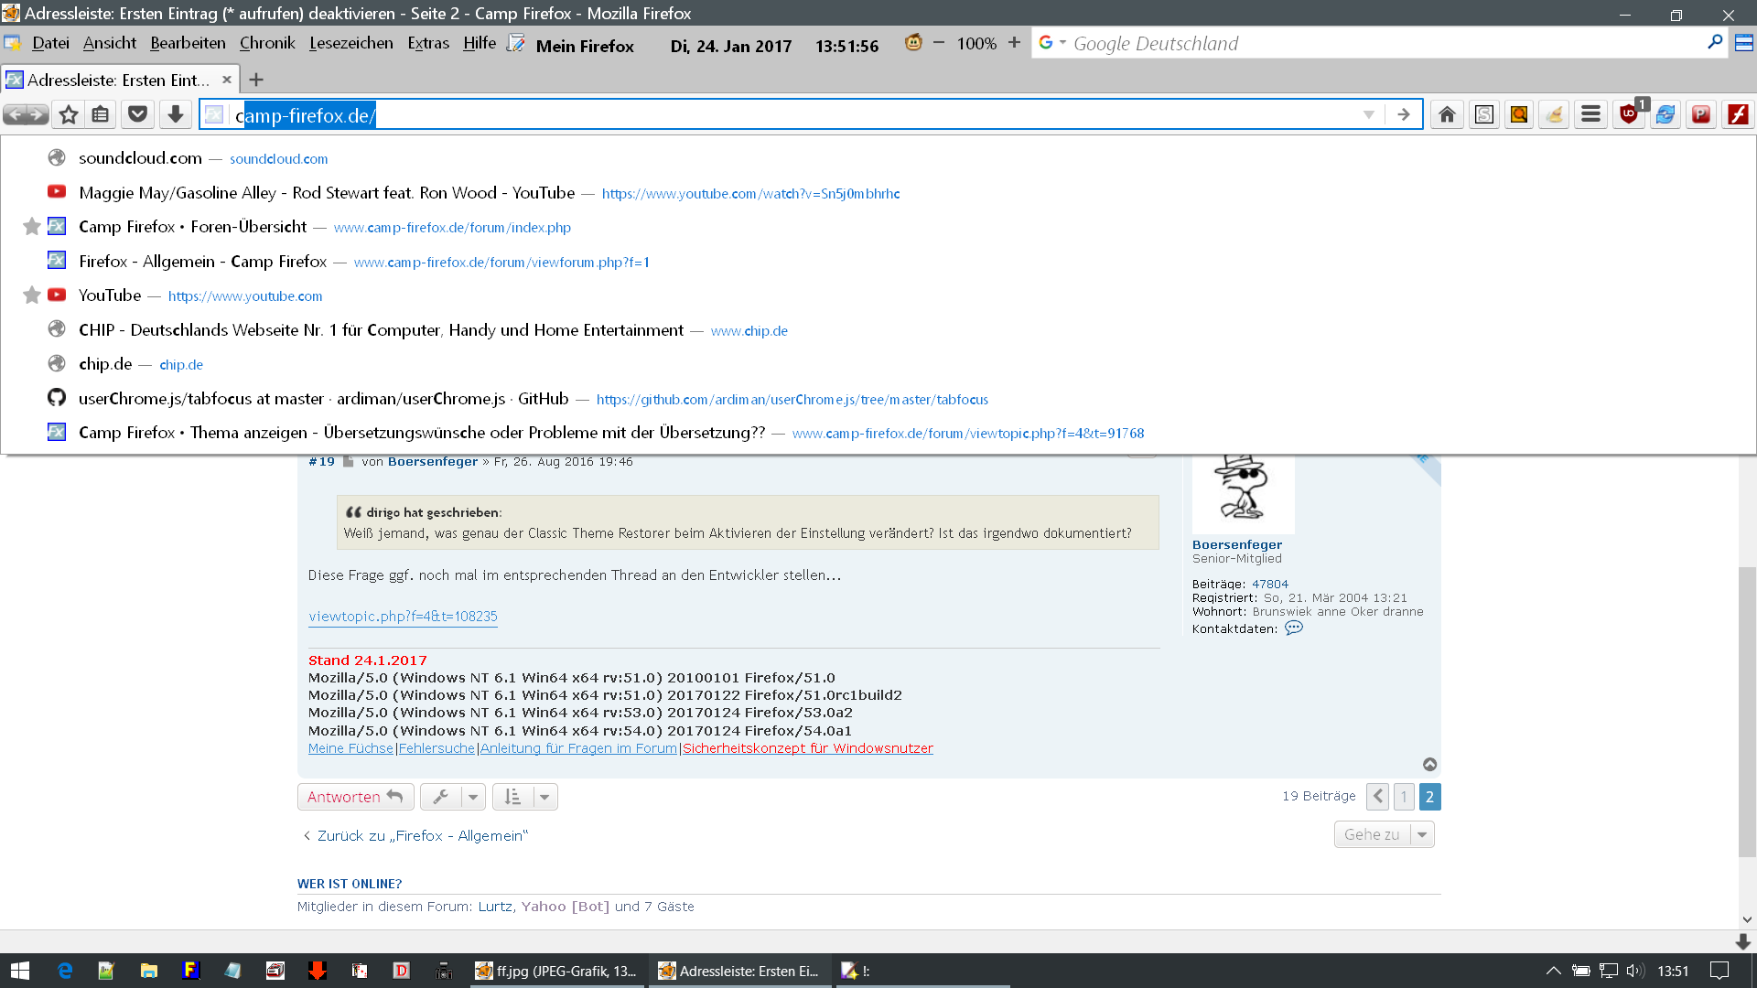Click in the Google Deutschland search field
The width and height of the screenshot is (1757, 988).
click(1373, 43)
